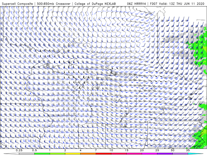Click the "College of DuPage NEXLAB" credit text
Screen dimensions: 207x155
[95, 4]
